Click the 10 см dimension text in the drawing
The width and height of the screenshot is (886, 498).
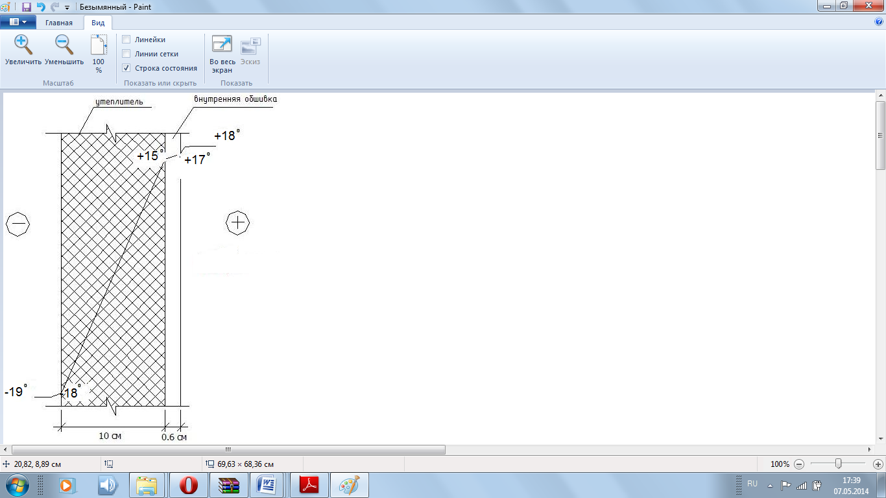tap(110, 436)
